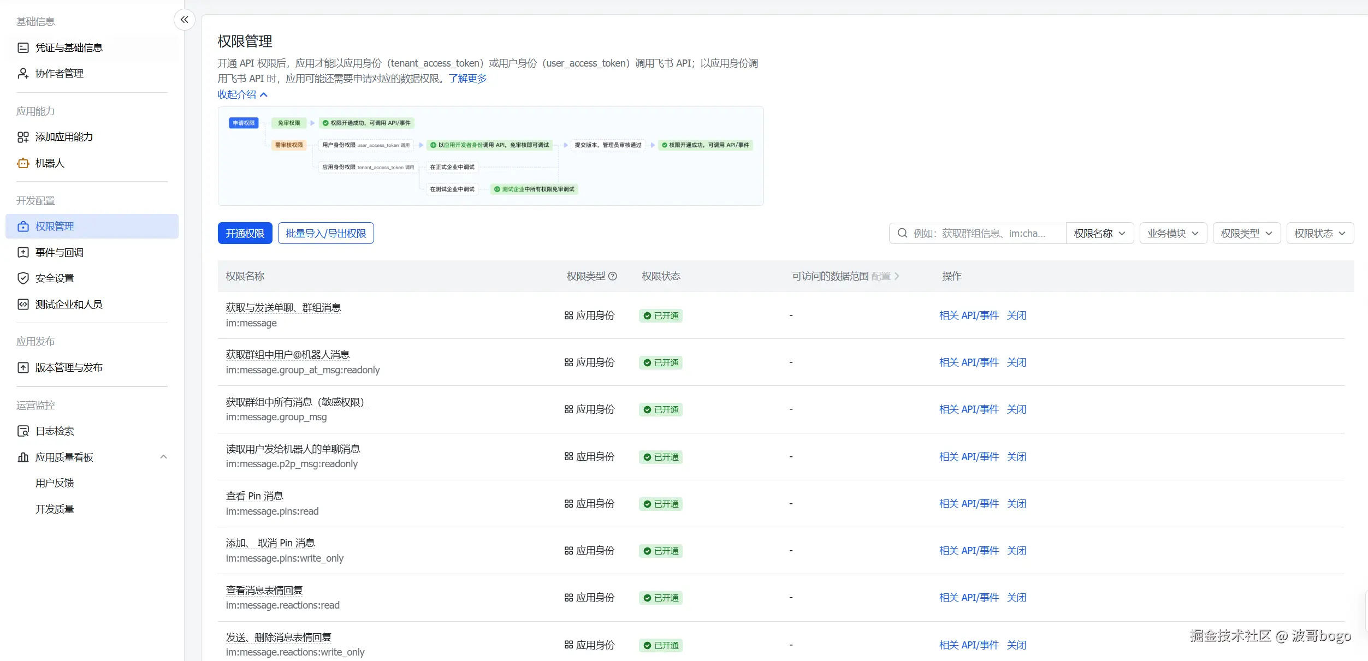Open the 业务模块 filter dropdown
This screenshot has width=1368, height=661.
point(1173,234)
